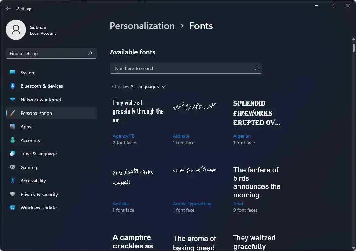Click the Accounts person icon
Image resolution: width=356 pixels, height=251 pixels.
point(12,140)
